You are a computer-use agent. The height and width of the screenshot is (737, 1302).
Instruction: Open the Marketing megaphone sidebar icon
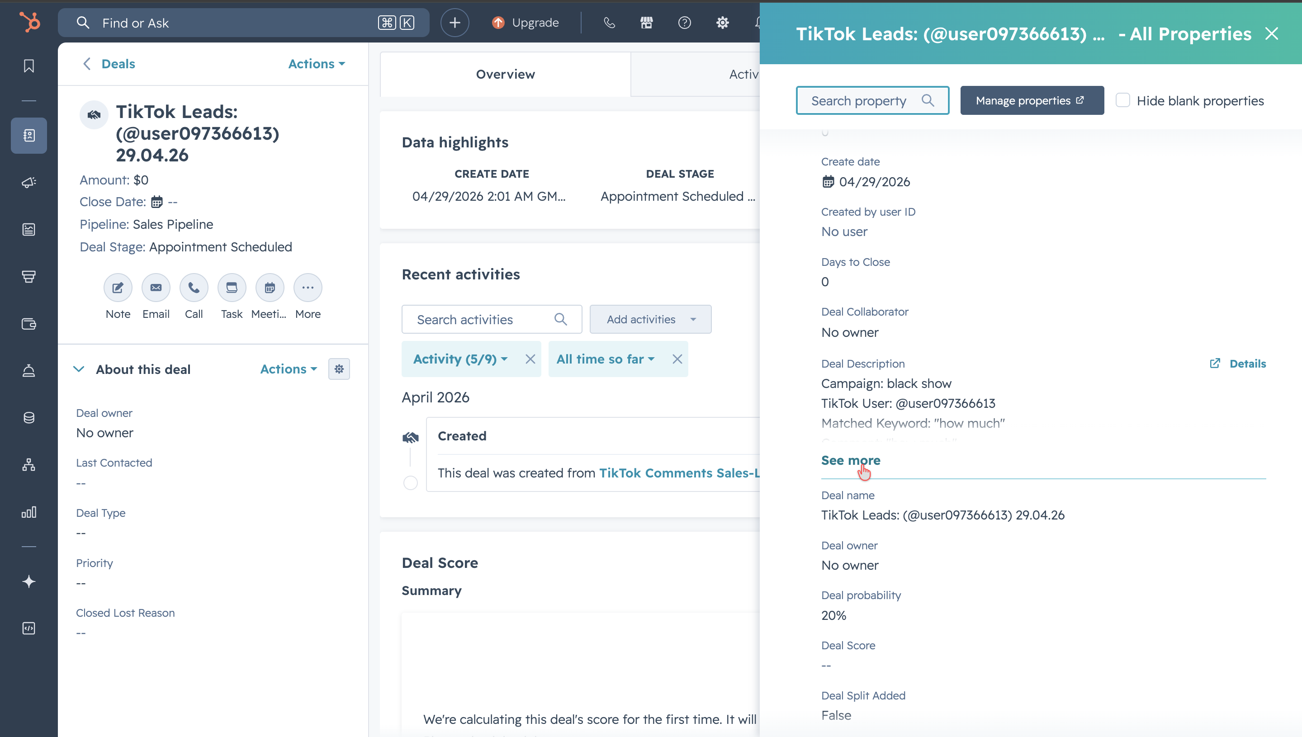[29, 182]
